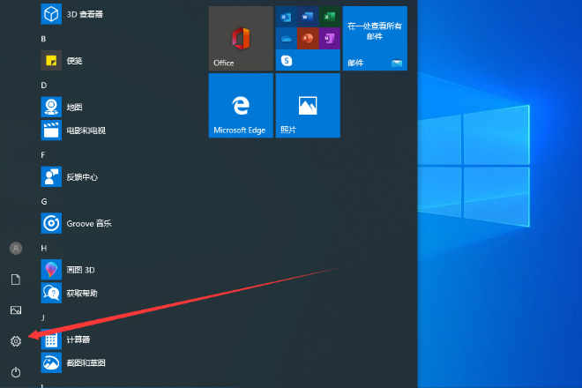
Task: Launch Word from the Office tile group
Action: [x=307, y=17]
